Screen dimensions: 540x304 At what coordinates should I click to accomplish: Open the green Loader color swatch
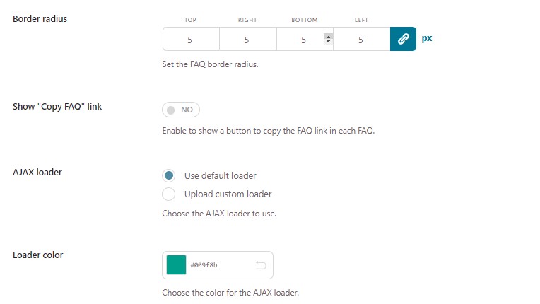click(x=176, y=265)
